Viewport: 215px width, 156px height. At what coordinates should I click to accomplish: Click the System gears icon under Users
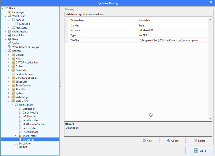point(9,43)
